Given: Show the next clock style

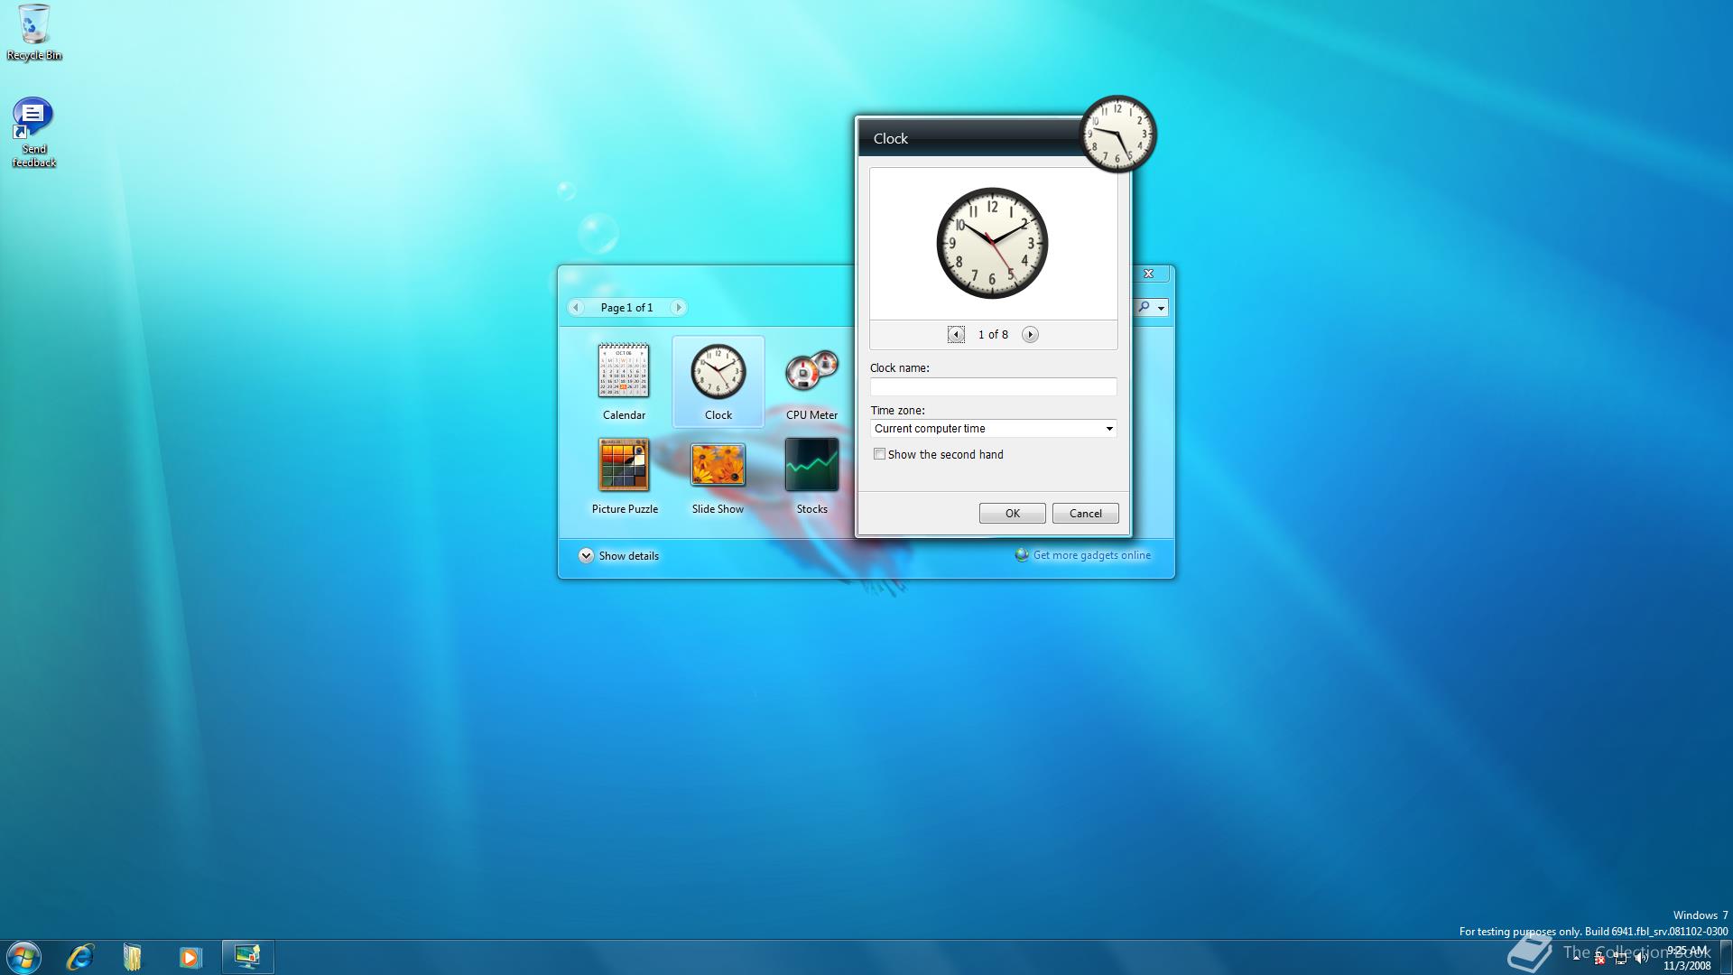Looking at the screenshot, I should click(1030, 335).
